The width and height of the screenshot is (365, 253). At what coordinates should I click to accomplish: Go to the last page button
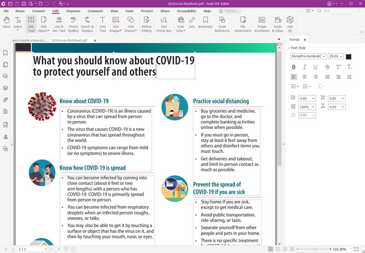[59, 249]
